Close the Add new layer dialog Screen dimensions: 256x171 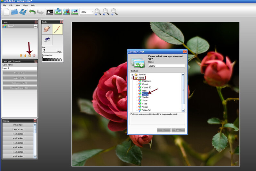(185, 52)
